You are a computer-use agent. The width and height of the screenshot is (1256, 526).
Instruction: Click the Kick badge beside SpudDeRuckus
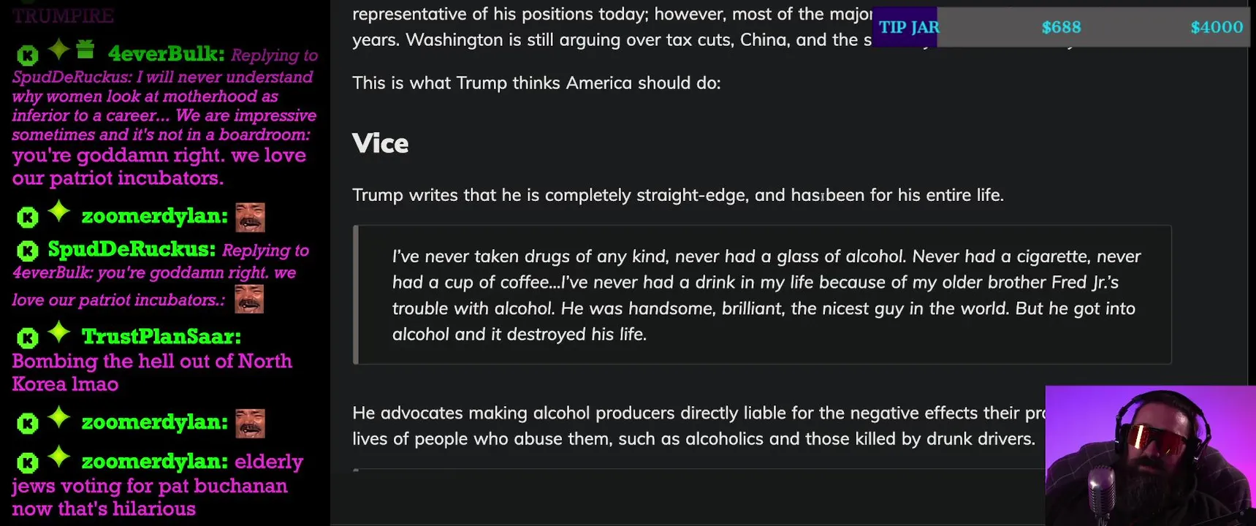pos(28,251)
